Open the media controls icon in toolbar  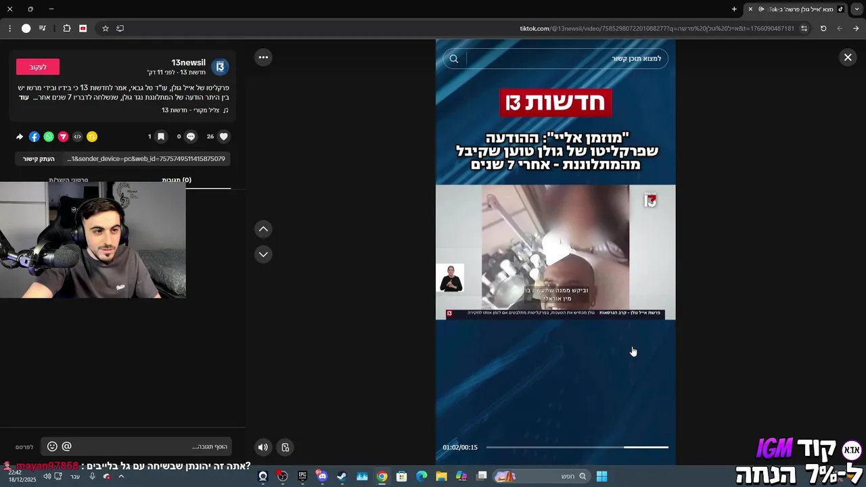[x=43, y=28]
